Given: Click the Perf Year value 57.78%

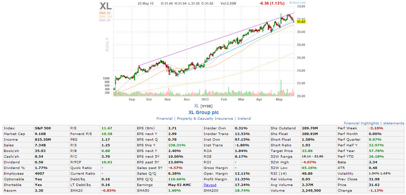Looking at the screenshot, I should (x=376, y=151).
